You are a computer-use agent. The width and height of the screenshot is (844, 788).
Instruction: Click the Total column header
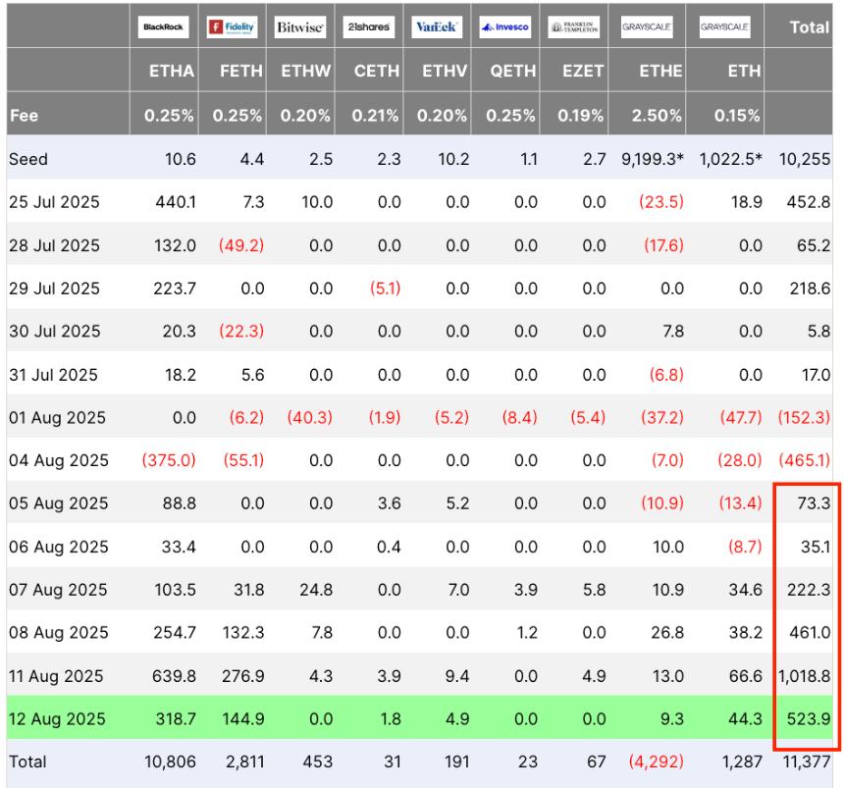tap(809, 27)
